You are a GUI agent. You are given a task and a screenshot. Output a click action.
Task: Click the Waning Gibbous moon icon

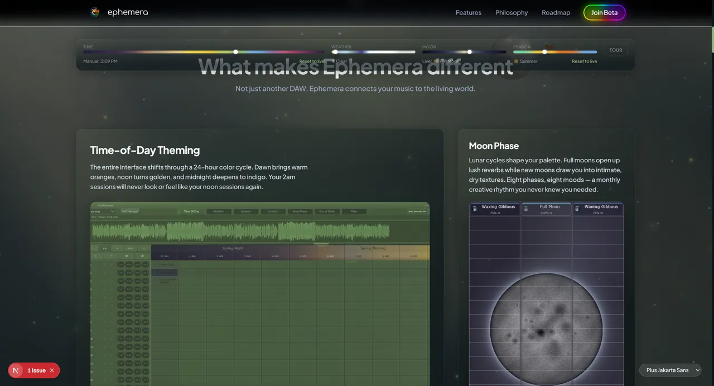(x=577, y=209)
